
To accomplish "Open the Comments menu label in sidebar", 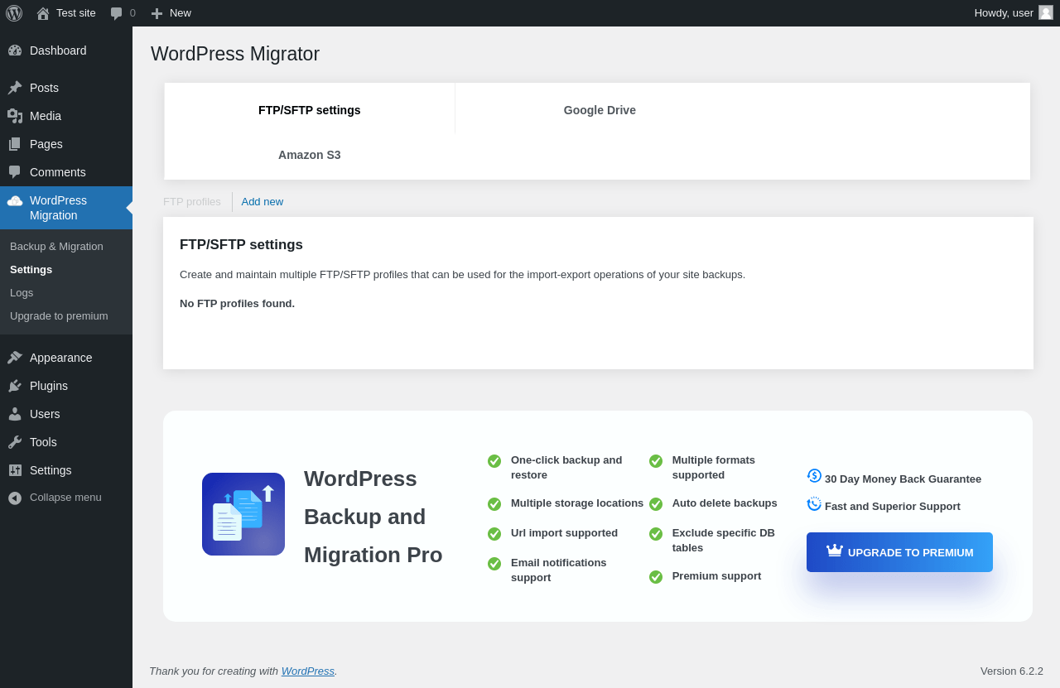I will (58, 172).
